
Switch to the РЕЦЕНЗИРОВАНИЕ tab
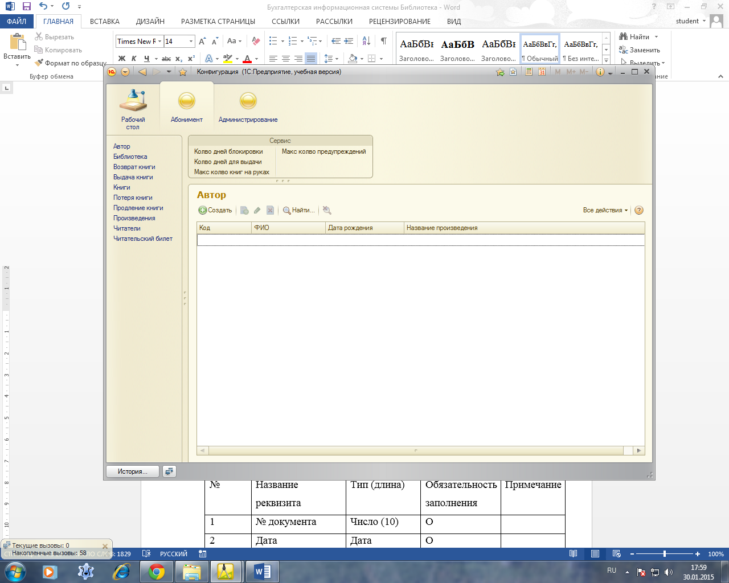pyautogui.click(x=400, y=21)
